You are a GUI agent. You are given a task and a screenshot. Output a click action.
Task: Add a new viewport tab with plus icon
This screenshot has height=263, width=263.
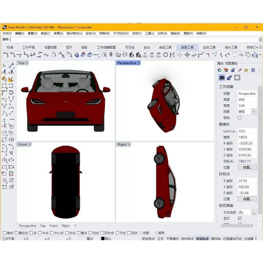[x=75, y=226]
